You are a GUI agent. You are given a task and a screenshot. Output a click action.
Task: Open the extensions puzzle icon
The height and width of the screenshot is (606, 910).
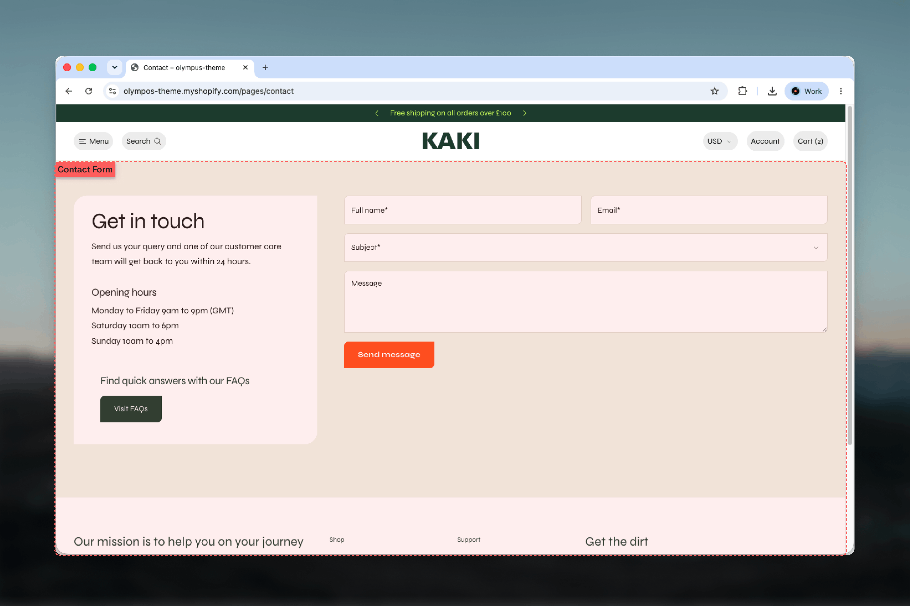(742, 91)
